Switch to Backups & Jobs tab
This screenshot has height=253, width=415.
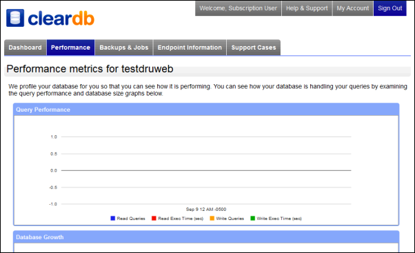(x=124, y=48)
